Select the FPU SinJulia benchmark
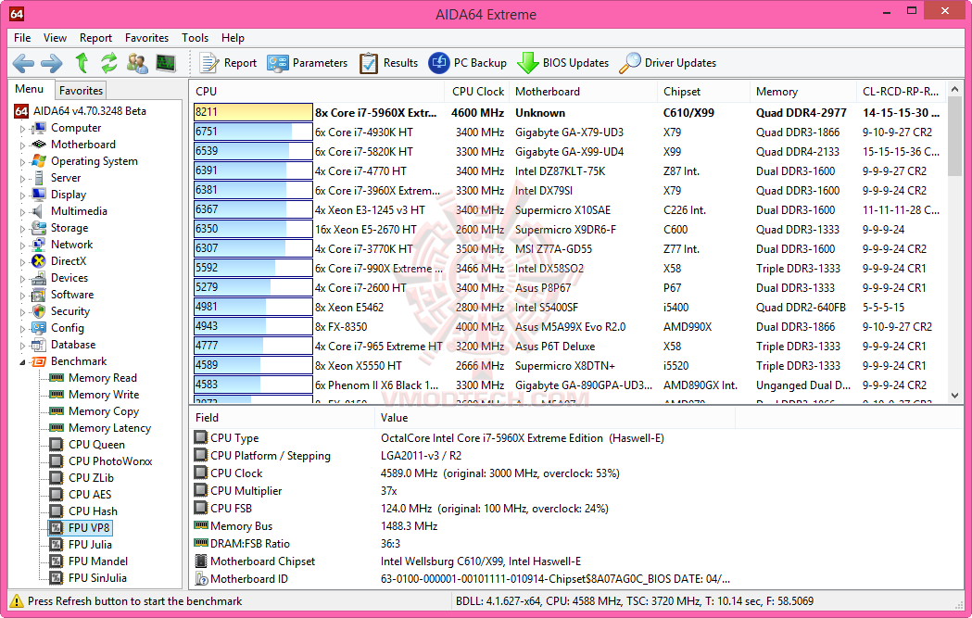This screenshot has width=972, height=618. click(98, 578)
